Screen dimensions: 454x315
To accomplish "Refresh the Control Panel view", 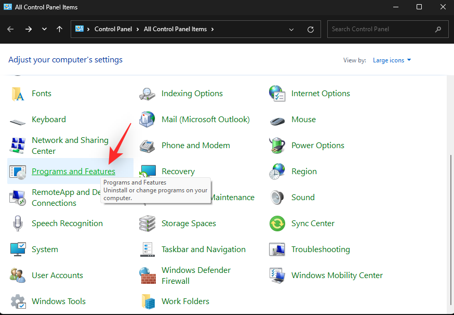I will 311,29.
